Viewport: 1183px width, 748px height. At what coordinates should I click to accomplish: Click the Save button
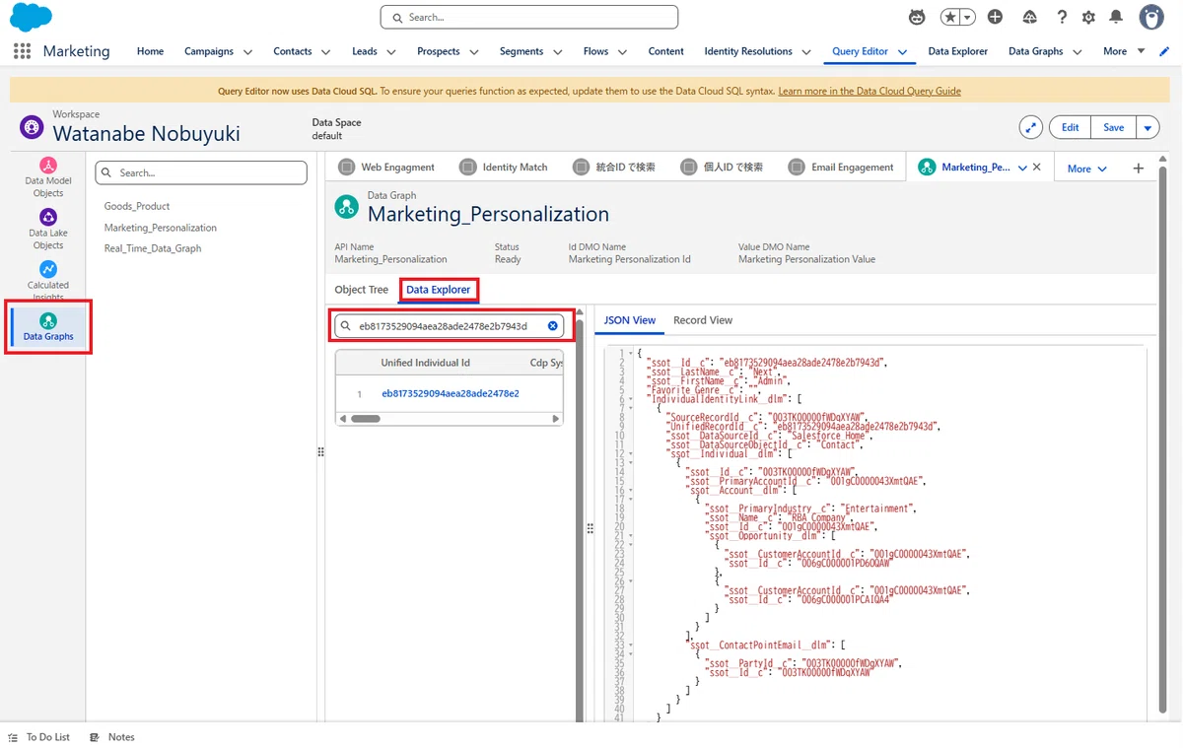[1113, 127]
